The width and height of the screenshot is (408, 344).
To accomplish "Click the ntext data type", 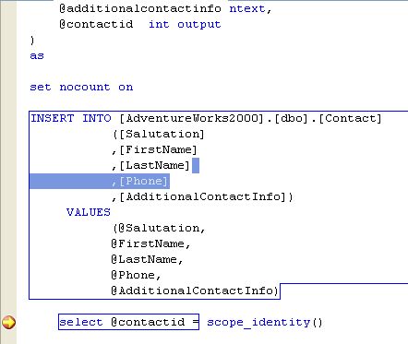I will coord(247,8).
